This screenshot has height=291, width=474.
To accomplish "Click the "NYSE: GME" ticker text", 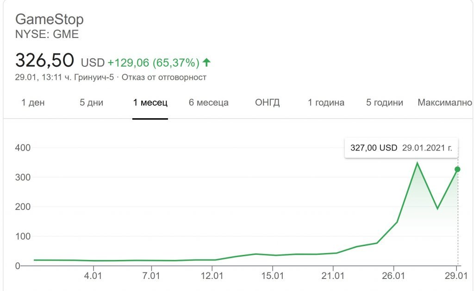I will click(47, 34).
